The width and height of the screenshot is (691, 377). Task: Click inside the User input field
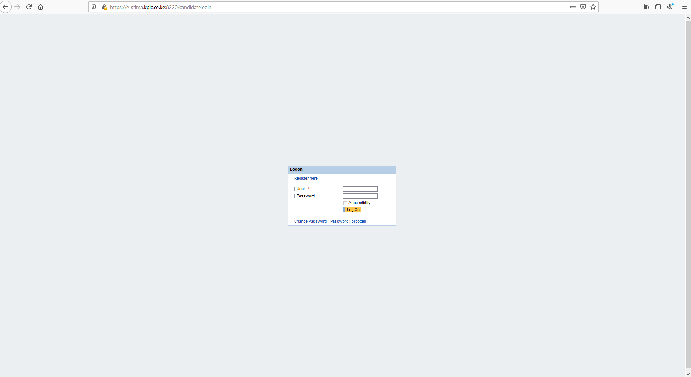click(x=360, y=189)
